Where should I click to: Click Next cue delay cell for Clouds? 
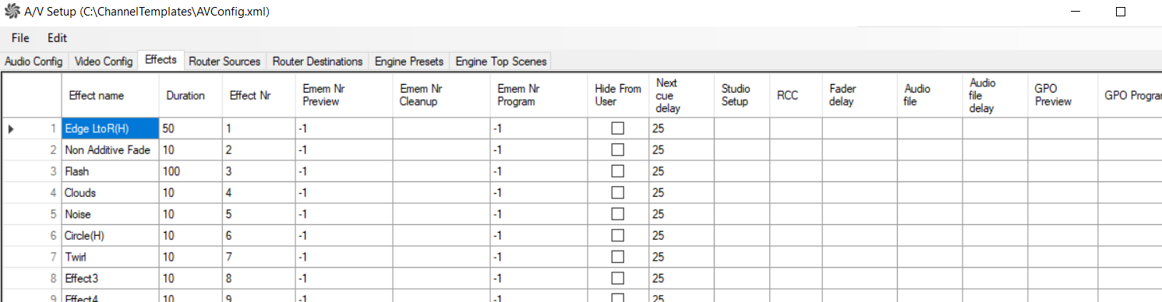[681, 193]
